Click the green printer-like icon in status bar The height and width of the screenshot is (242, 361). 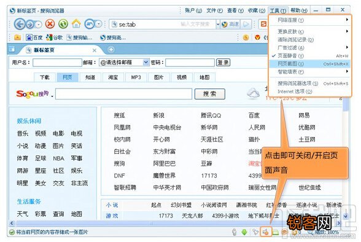click(x=276, y=232)
